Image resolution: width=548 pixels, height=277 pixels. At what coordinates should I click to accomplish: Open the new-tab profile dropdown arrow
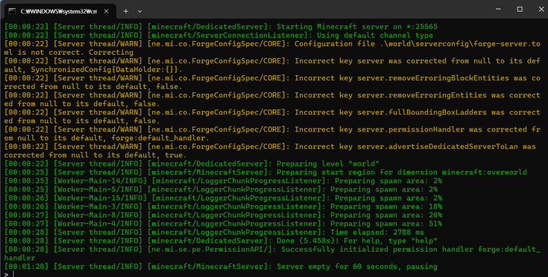point(140,11)
